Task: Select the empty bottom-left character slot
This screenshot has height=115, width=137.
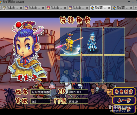Action: pyautogui.click(x=70, y=69)
